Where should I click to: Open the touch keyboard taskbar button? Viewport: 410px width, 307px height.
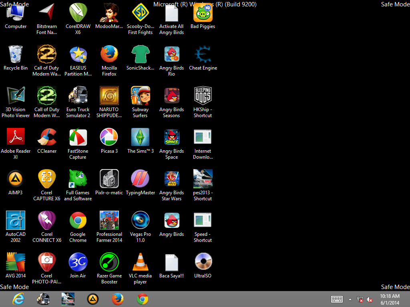click(337, 299)
